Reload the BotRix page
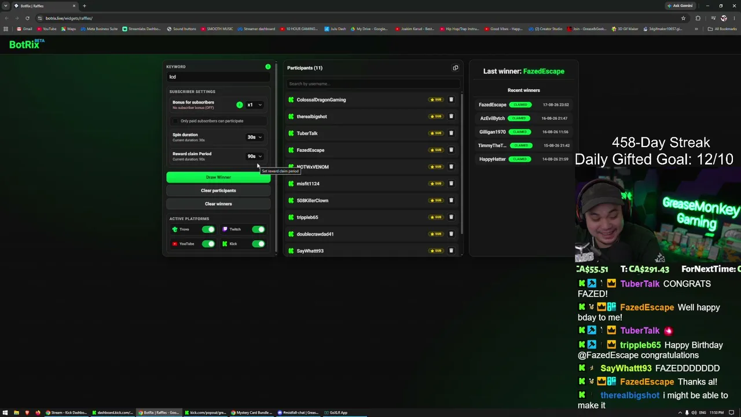The height and width of the screenshot is (417, 741). click(x=27, y=18)
